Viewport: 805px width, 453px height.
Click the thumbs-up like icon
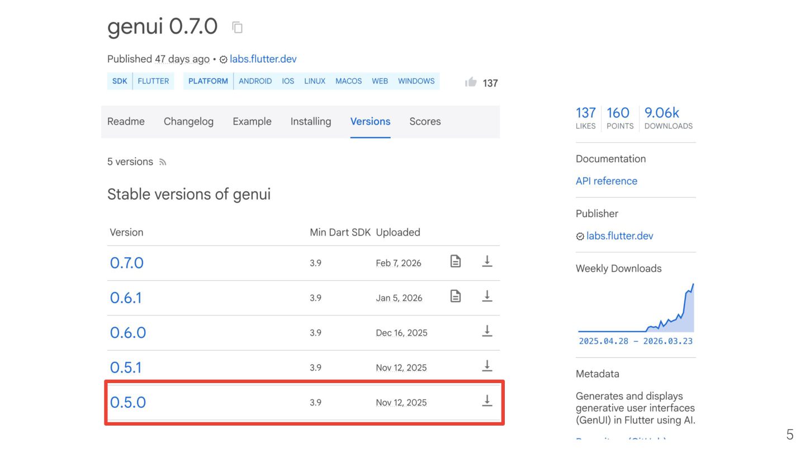(471, 83)
